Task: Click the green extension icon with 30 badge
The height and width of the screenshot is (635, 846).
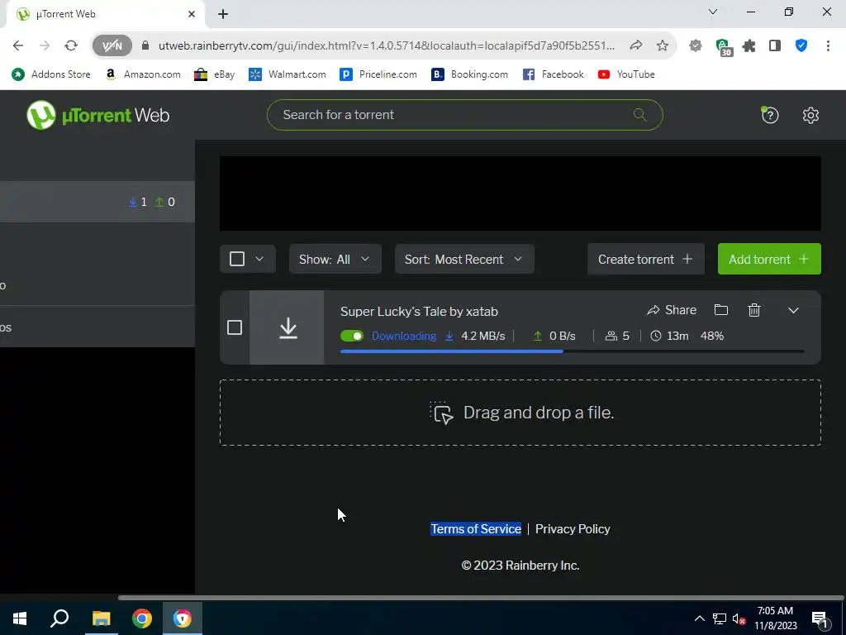Action: coord(723,47)
